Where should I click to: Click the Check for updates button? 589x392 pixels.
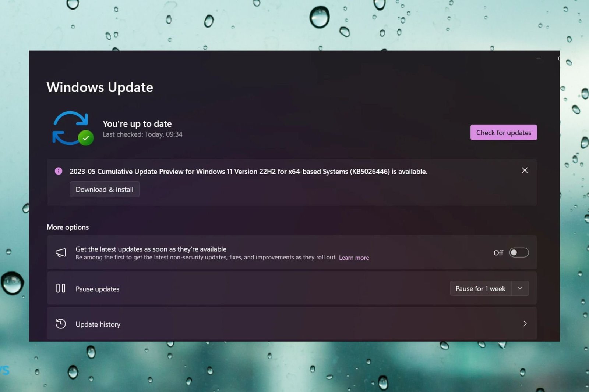point(503,133)
